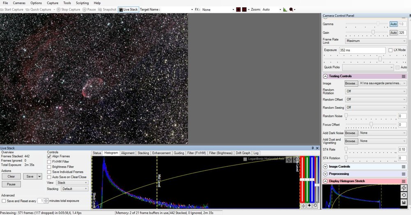This screenshot has height=215, width=411.
Task: Click the Live Stack toolbar button
Action: [128, 9]
